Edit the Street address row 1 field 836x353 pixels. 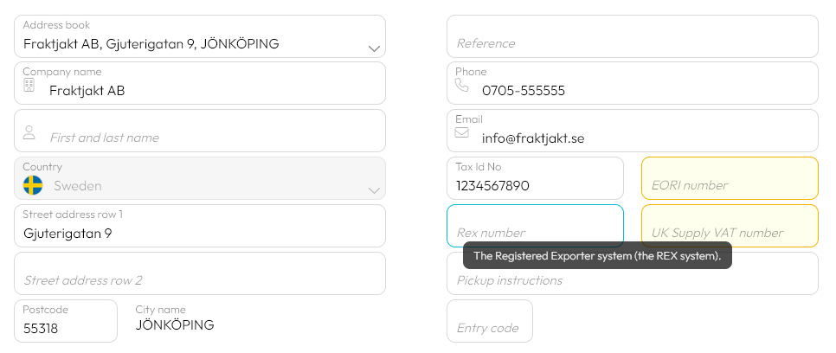pos(200,226)
